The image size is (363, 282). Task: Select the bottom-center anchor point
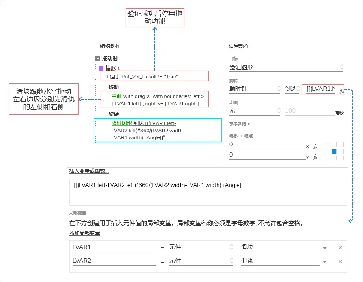[x=334, y=158]
